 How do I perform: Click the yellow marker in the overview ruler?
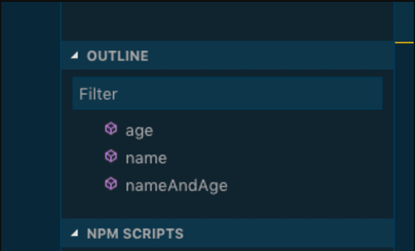tap(404, 42)
